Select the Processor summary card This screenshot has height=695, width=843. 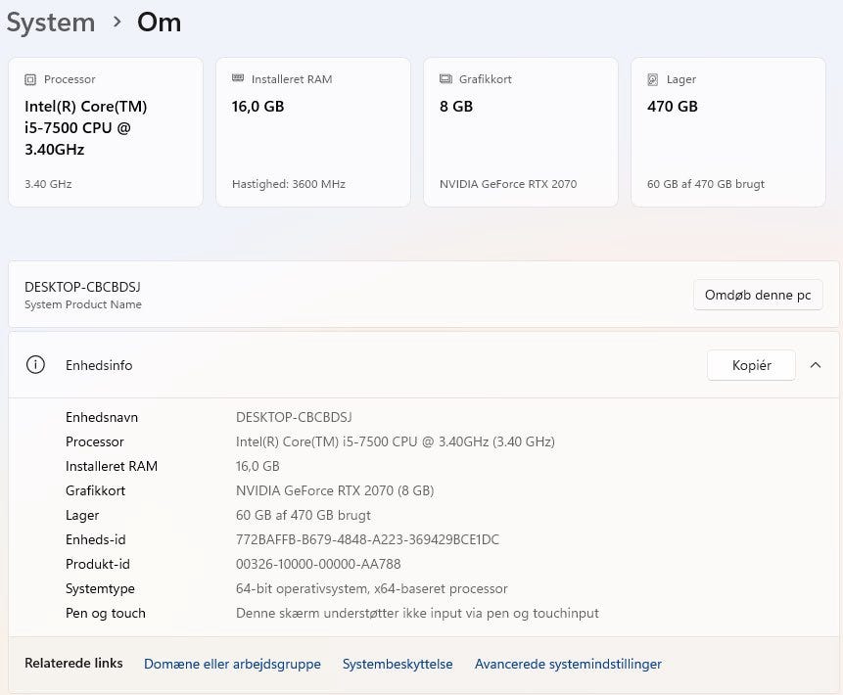[x=106, y=132]
